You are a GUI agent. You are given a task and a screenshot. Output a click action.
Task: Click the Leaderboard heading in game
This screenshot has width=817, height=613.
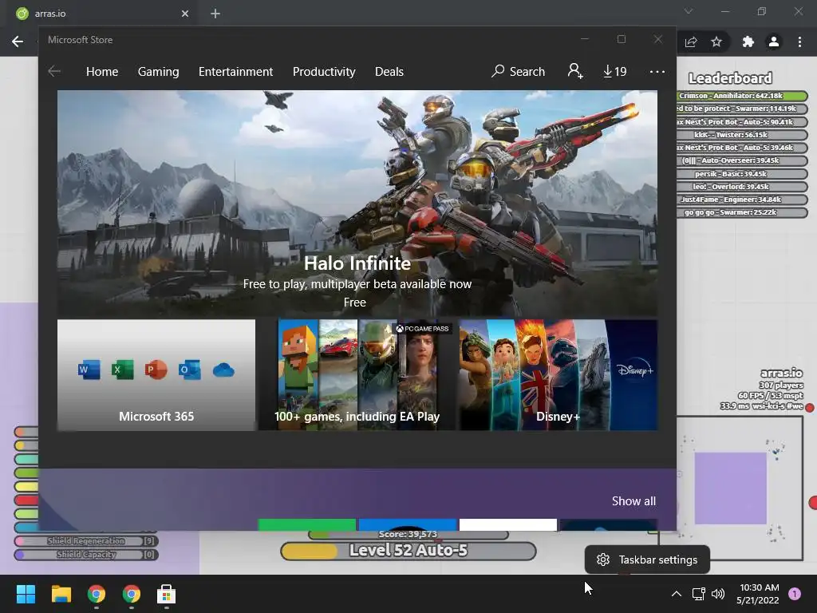pos(730,78)
